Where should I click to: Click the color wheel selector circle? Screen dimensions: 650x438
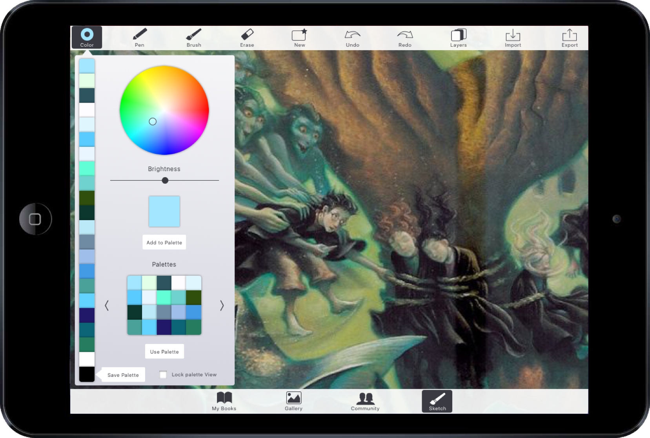153,121
